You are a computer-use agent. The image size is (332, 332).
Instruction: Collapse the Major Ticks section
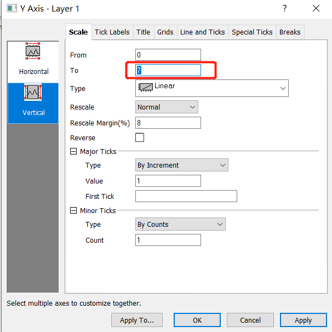[x=73, y=151]
